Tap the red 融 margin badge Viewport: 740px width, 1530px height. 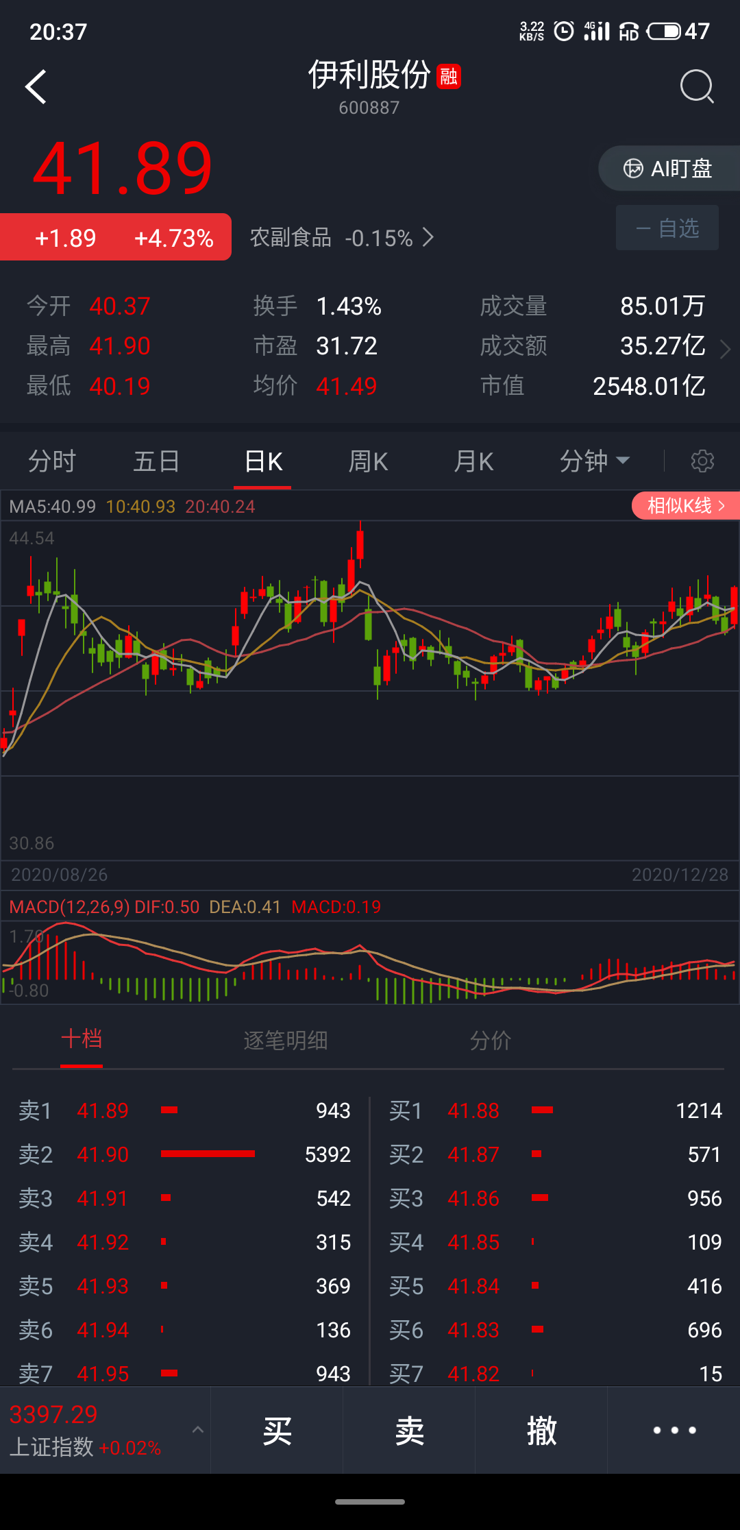[449, 77]
